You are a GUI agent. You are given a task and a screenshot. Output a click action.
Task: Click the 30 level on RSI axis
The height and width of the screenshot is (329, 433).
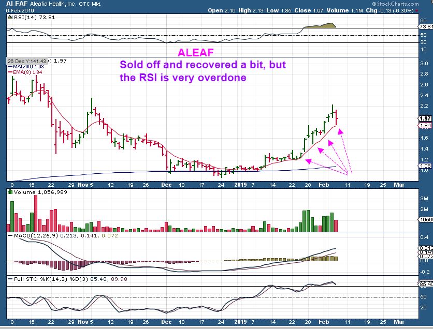(x=423, y=42)
